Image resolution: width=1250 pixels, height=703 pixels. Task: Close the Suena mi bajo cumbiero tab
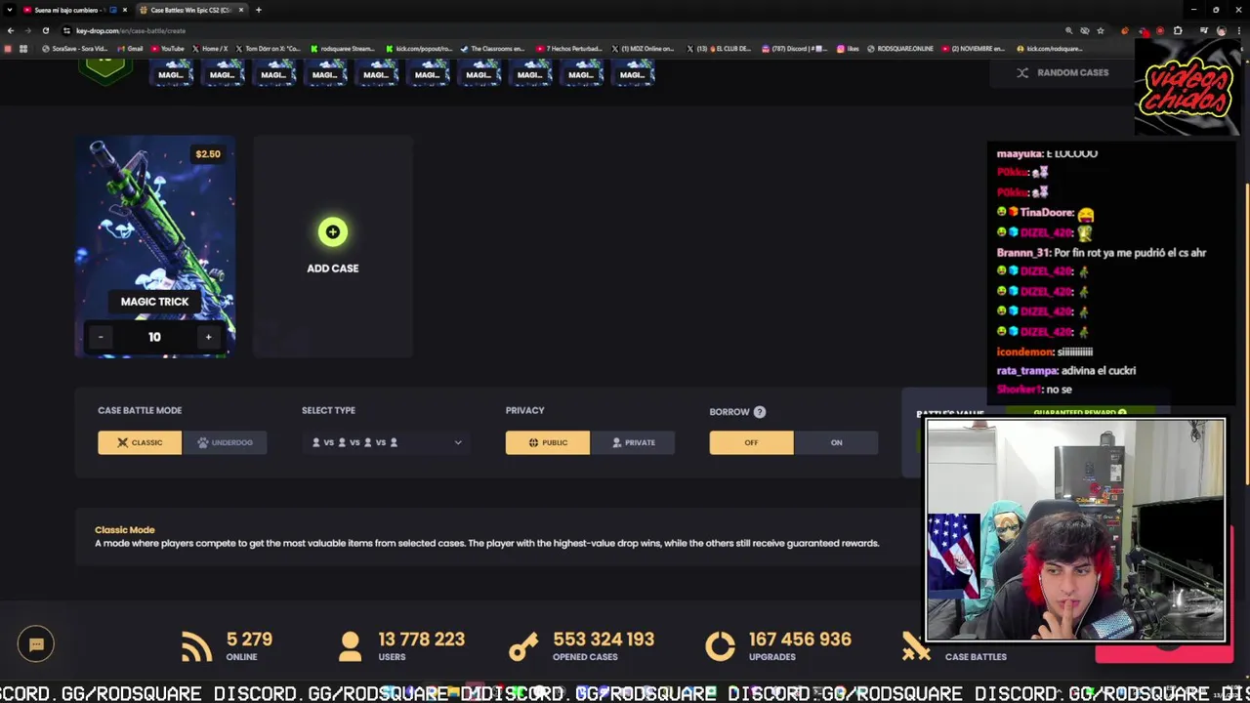[124, 10]
